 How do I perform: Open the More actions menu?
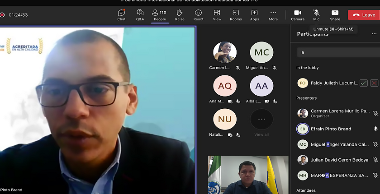[273, 15]
